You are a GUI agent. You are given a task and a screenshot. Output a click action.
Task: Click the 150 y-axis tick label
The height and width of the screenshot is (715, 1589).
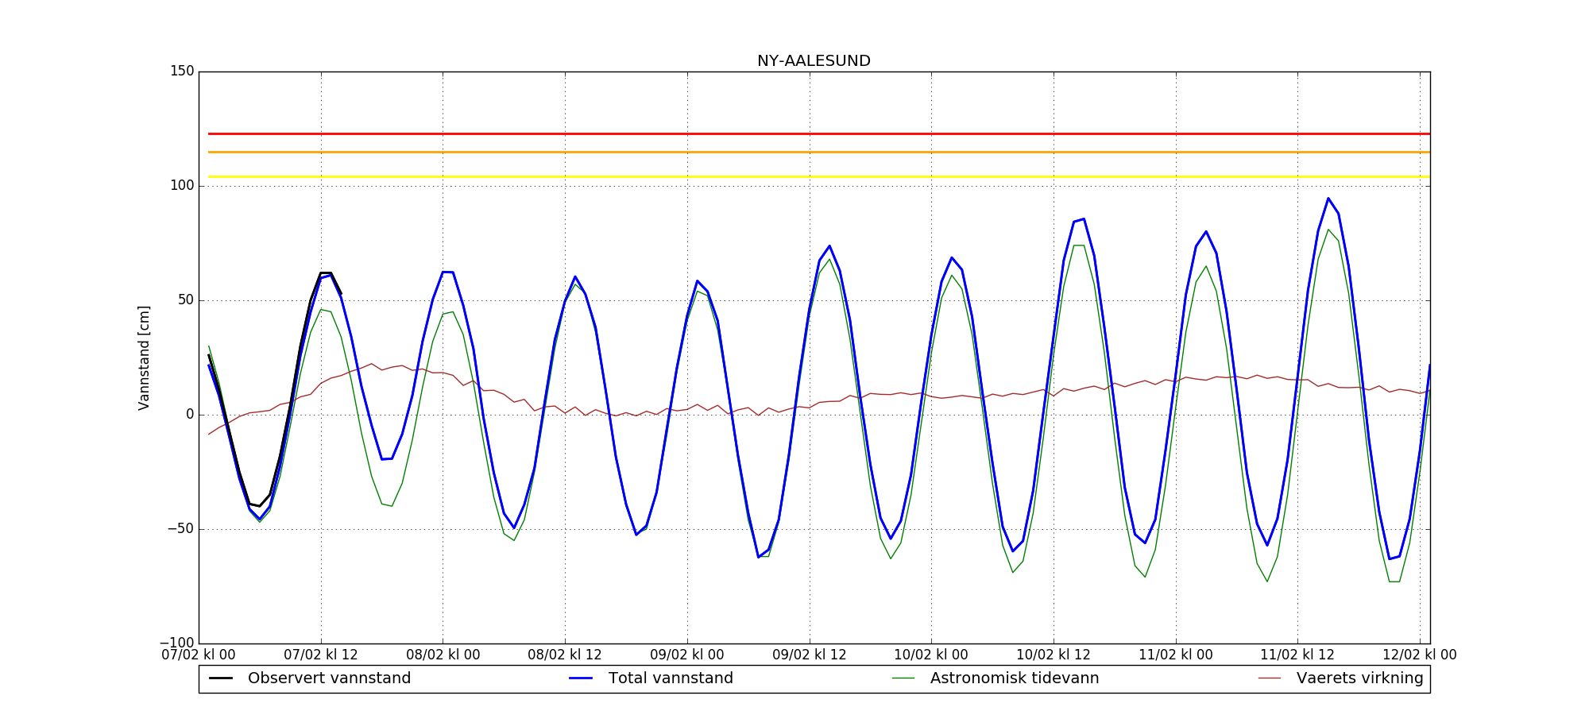coord(182,71)
